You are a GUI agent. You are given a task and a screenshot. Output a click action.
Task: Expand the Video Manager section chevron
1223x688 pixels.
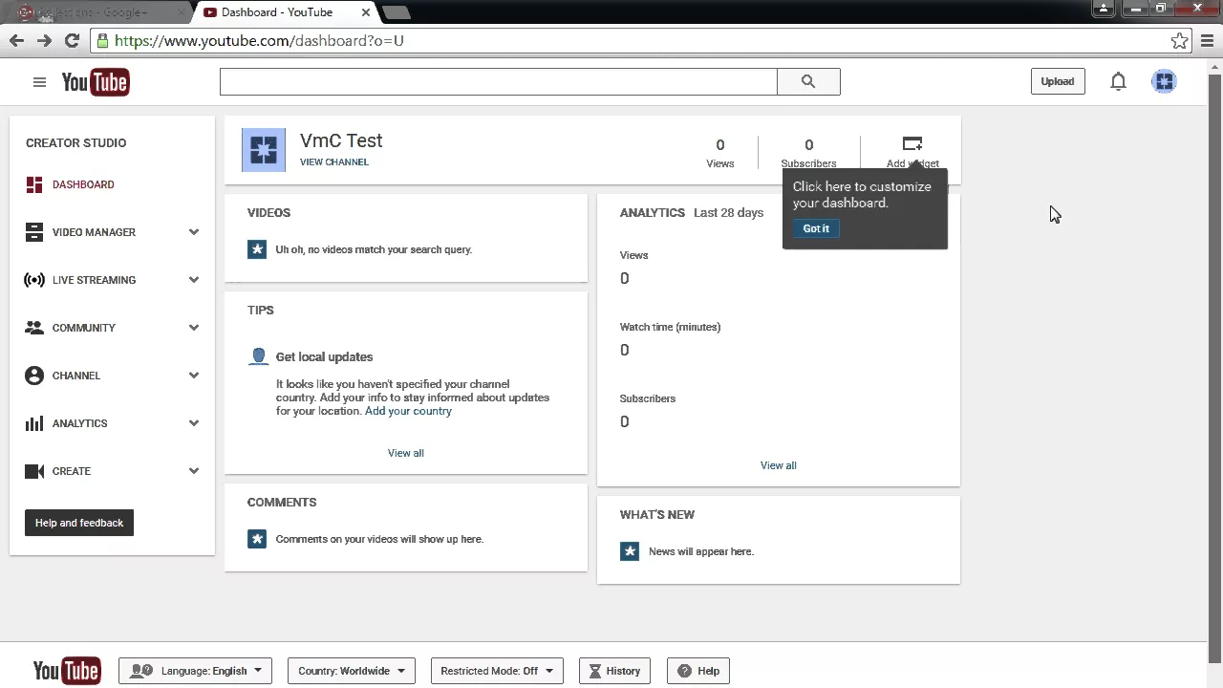194,232
